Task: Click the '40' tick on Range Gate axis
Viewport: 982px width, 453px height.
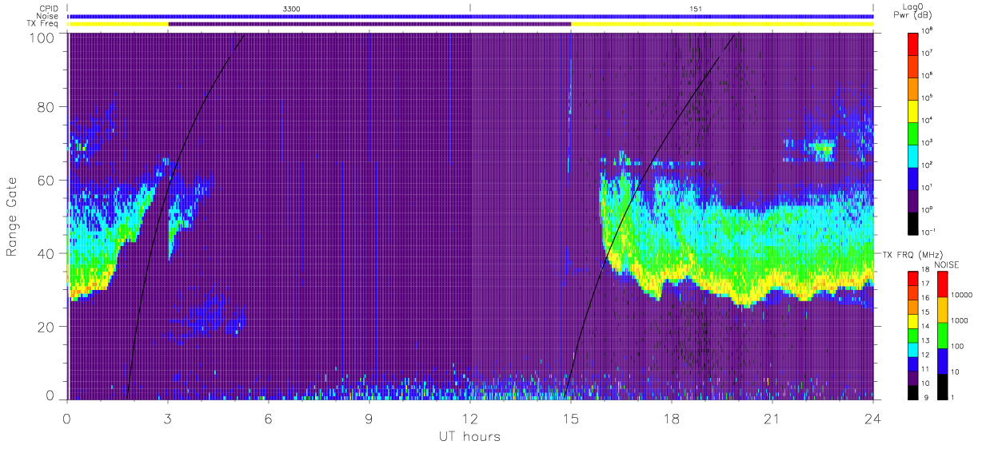Action: [46, 253]
